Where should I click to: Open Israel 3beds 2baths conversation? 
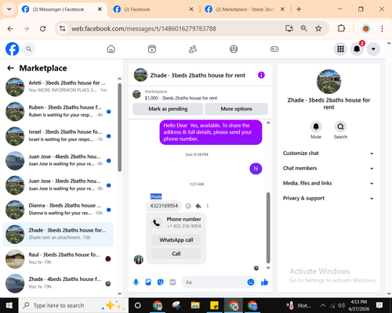coord(58,135)
